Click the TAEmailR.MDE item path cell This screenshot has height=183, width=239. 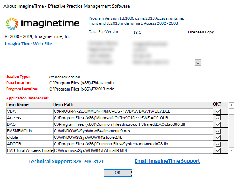coord(133,150)
